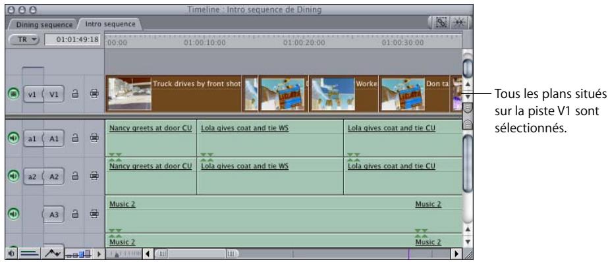Toggle V1 track visibility
This screenshot has height=262, width=608.
(x=14, y=94)
